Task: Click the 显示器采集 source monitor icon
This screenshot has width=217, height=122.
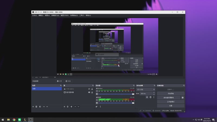Action: 65,92
